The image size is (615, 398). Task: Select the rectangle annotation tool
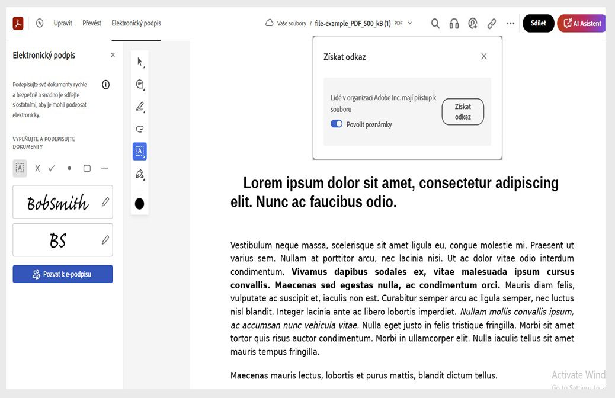[x=87, y=168]
